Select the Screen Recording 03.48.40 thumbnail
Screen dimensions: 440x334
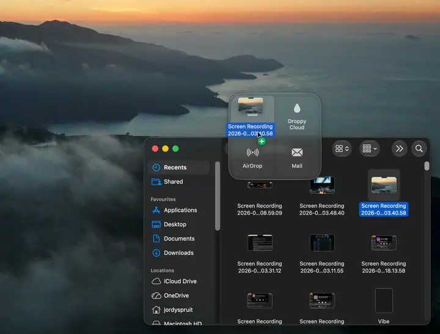322,185
